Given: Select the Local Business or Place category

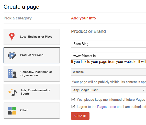Looking at the screenshot, I should pos(32,37).
